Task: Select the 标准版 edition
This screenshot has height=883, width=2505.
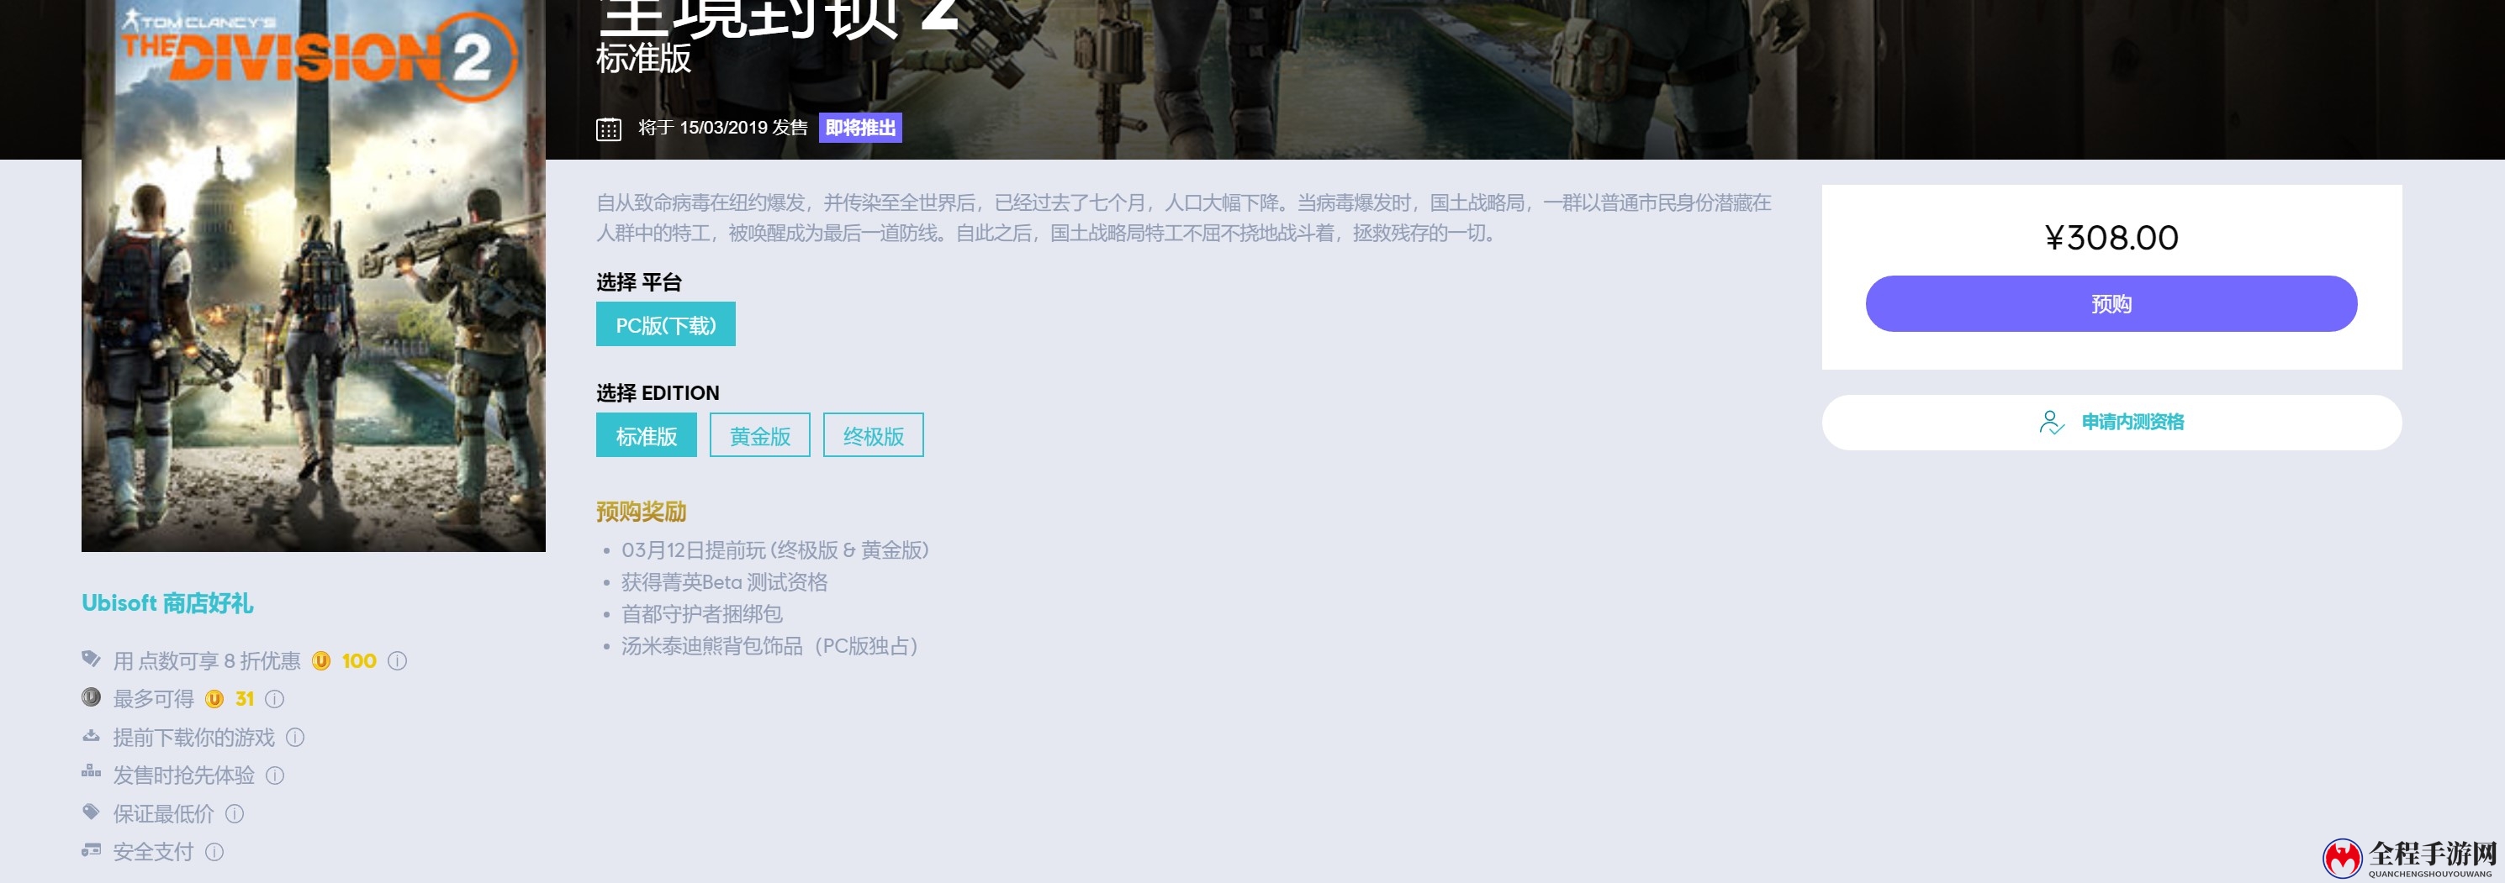Action: click(647, 435)
